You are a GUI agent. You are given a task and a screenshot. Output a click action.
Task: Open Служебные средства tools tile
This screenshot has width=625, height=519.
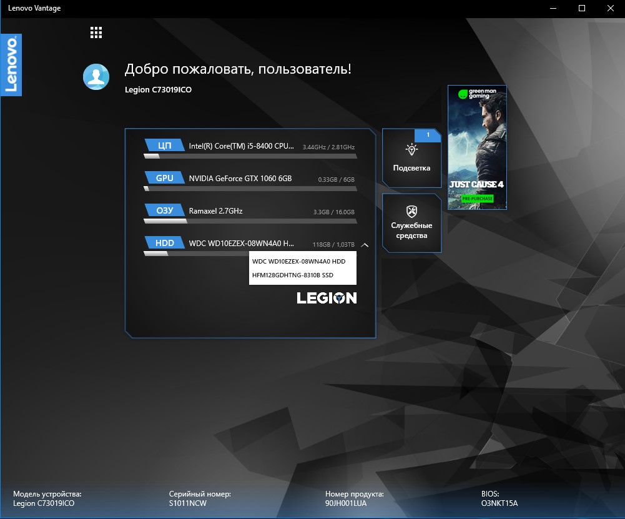(x=411, y=223)
